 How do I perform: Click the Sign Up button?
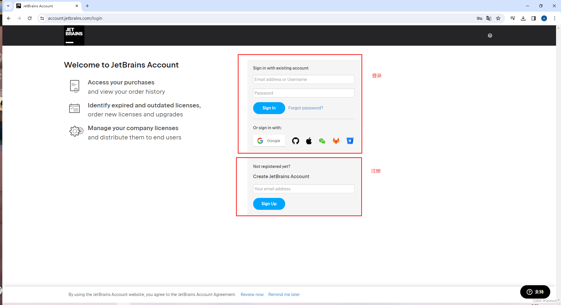tap(269, 204)
